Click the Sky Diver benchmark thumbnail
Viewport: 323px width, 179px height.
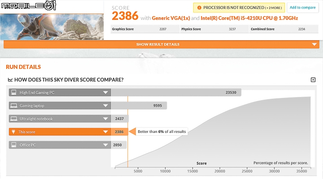pyautogui.click(x=52, y=27)
